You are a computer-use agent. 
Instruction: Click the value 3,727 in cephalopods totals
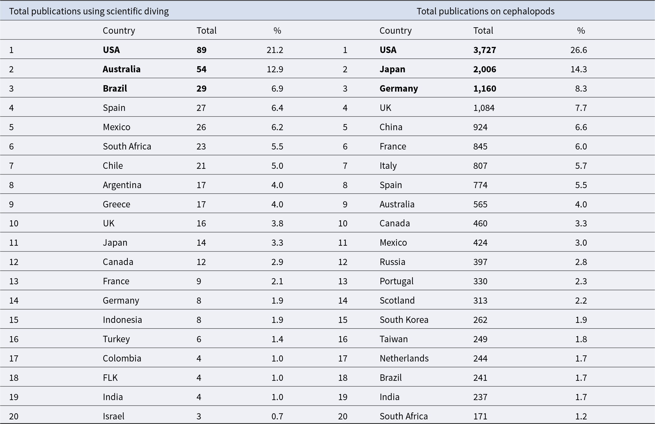tap(485, 50)
